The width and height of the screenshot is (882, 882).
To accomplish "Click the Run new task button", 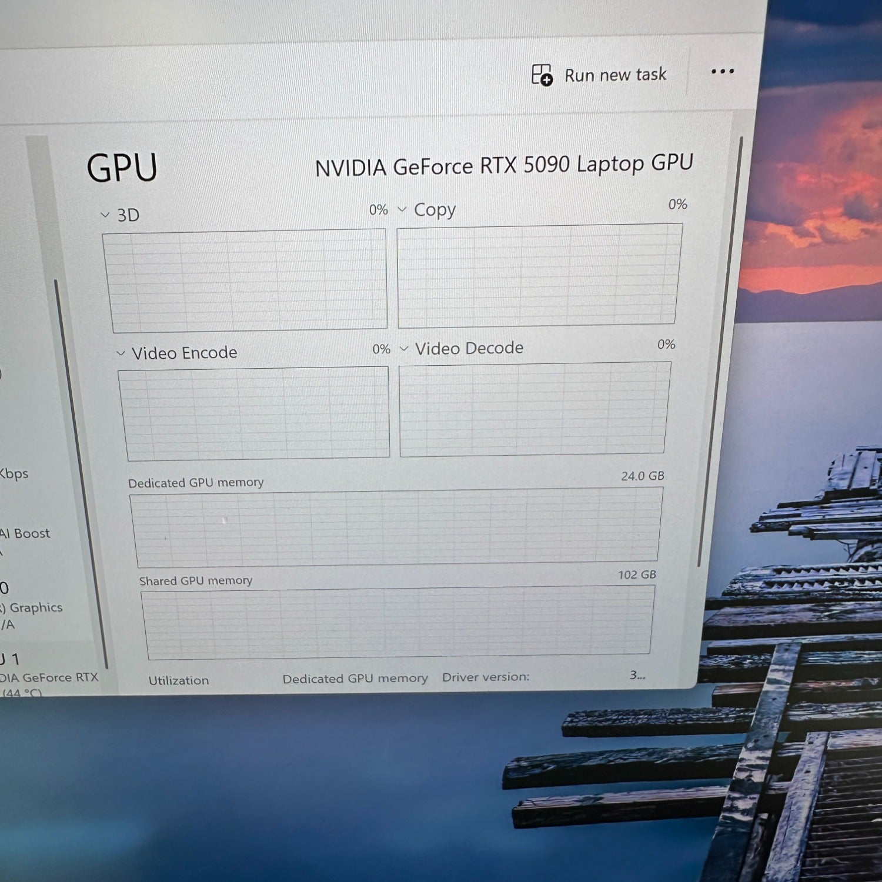I will (599, 75).
